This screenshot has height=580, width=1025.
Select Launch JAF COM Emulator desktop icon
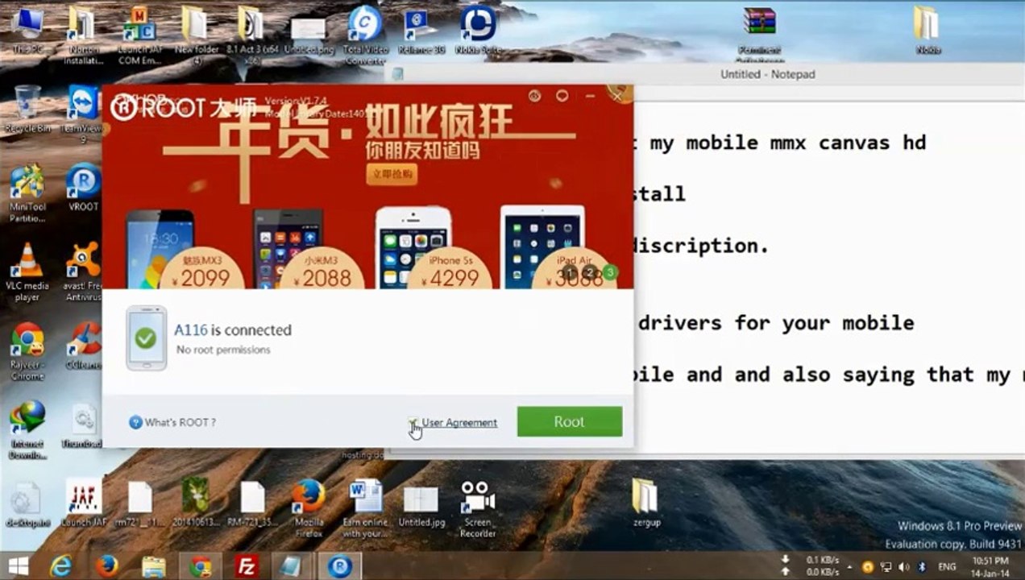point(140,35)
